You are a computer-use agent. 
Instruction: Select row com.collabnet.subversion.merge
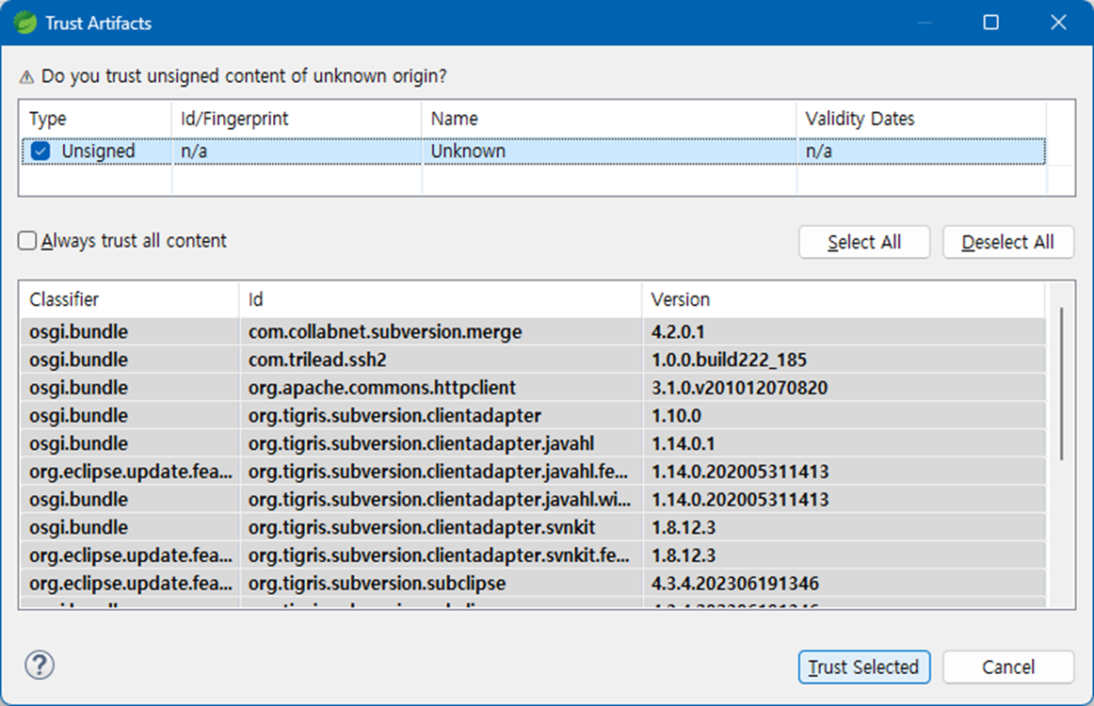coord(533,331)
